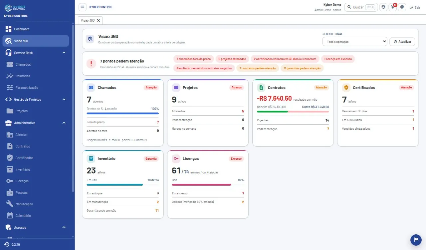This screenshot has width=426, height=250.
Task: Click the Visão 360 header icon
Action: click(x=90, y=39)
